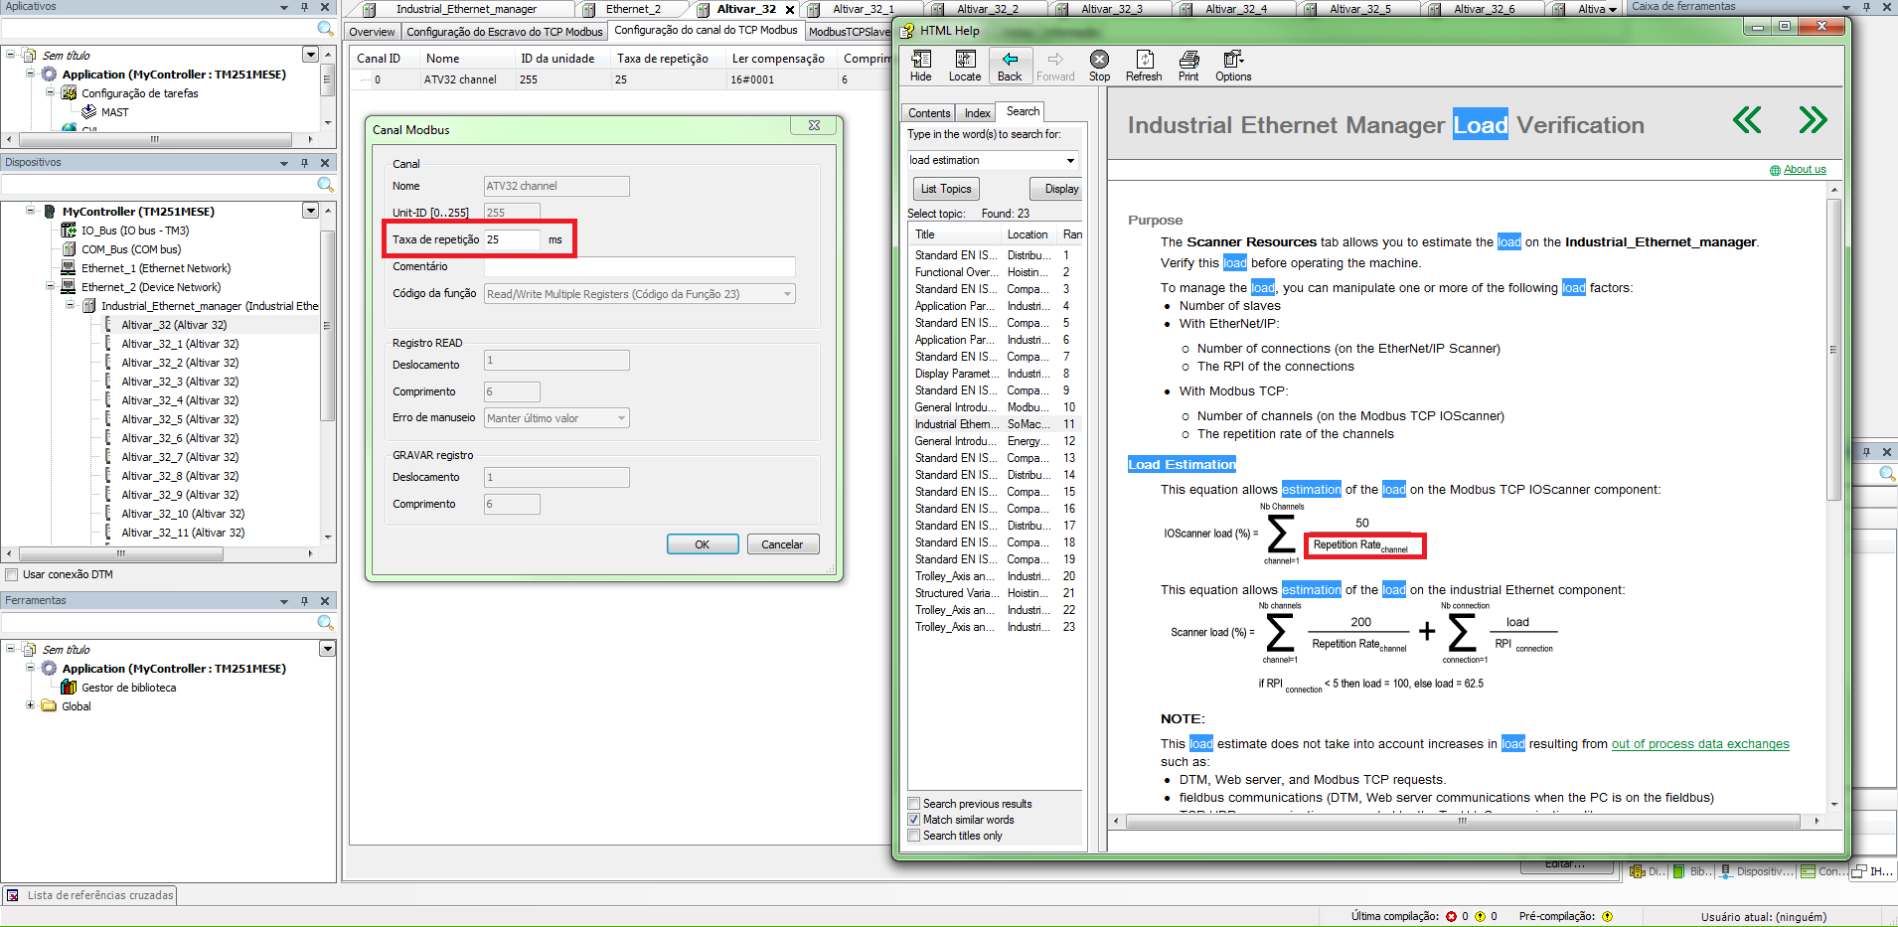Refresh the HTML Help page
The height and width of the screenshot is (927, 1898).
pos(1144,61)
